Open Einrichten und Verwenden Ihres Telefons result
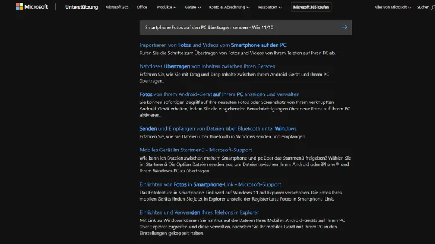This screenshot has width=435, height=244. click(x=199, y=212)
